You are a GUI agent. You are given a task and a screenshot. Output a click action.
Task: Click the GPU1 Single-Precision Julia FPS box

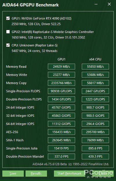click(61, 148)
